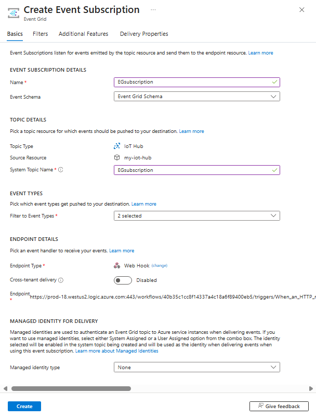Image resolution: width=316 pixels, height=419 pixels.
Task: Open the ellipsis more options menu
Action: click(x=153, y=10)
